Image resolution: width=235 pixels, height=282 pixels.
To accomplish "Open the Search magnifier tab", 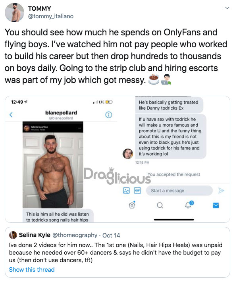I will click(160, 205).
